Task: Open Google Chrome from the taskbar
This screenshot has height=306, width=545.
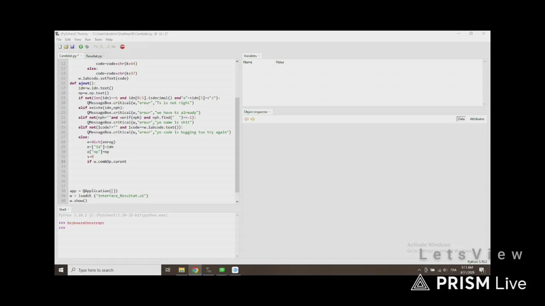Action: [195, 270]
